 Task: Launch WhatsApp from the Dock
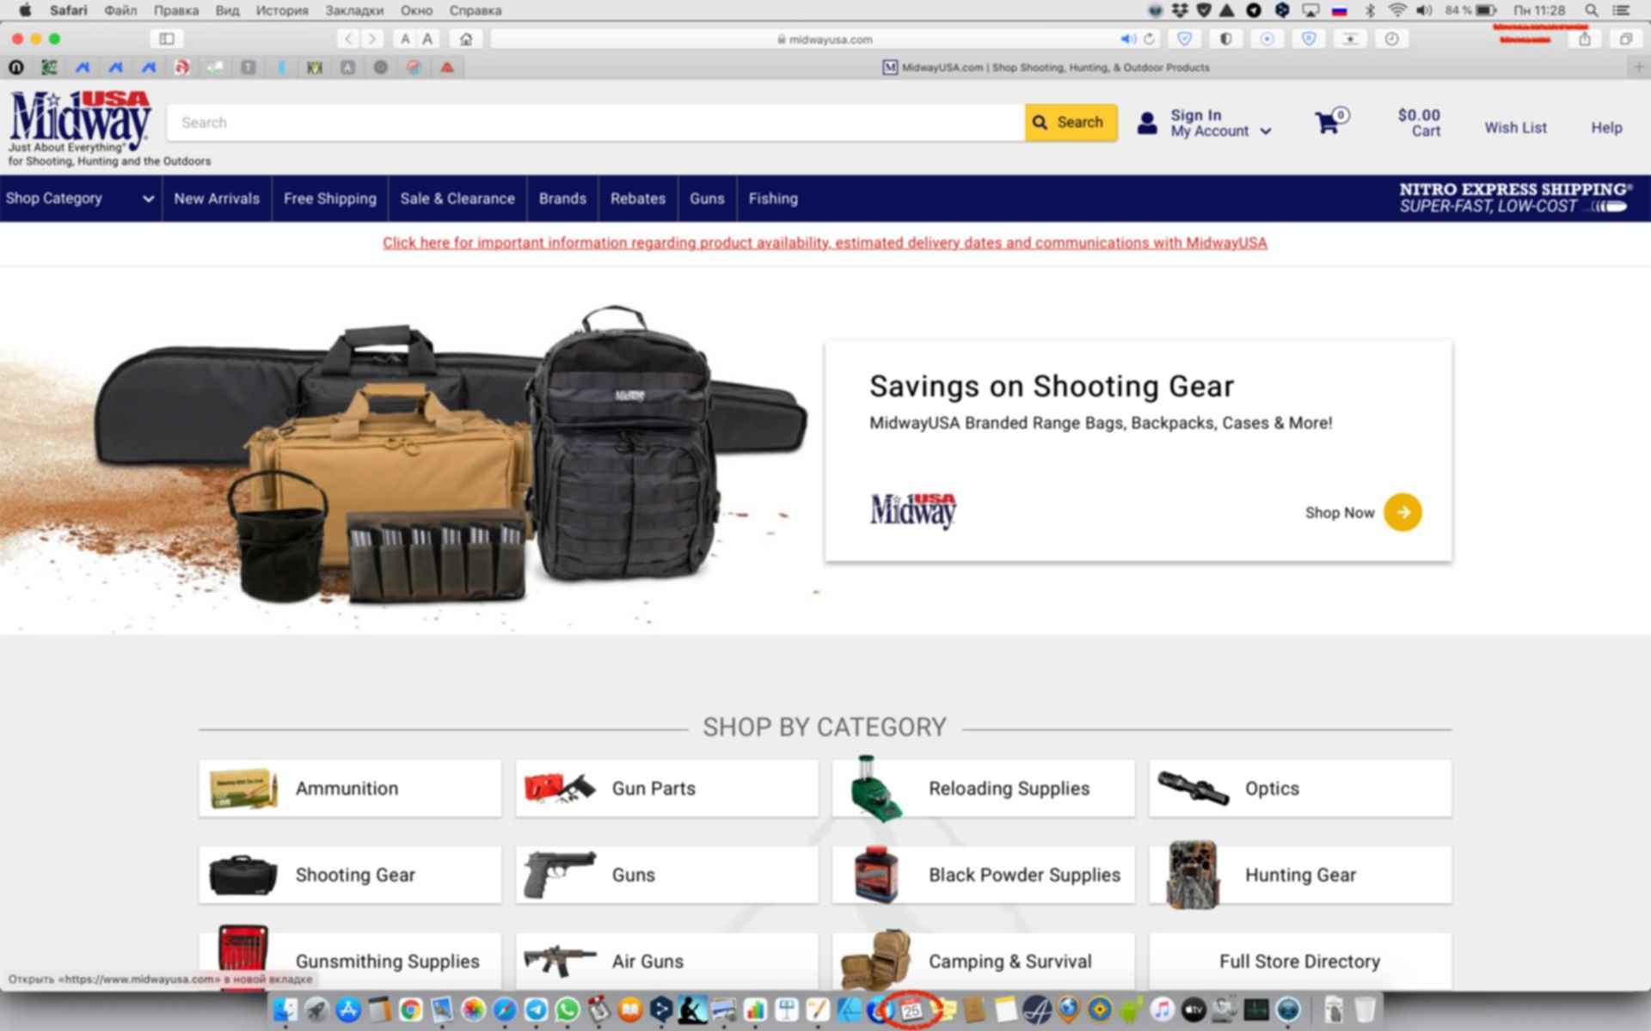[x=568, y=1010]
